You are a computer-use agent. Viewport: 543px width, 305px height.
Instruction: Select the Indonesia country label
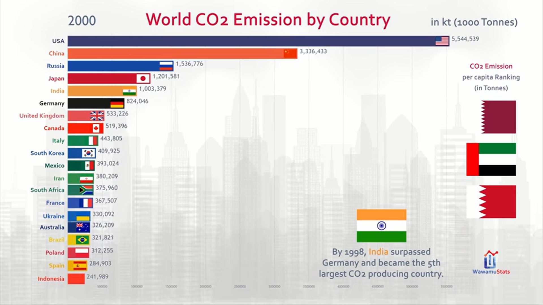(x=51, y=279)
